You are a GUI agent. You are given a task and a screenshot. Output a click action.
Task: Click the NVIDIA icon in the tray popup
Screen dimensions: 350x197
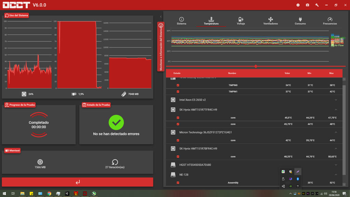[x=291, y=186]
